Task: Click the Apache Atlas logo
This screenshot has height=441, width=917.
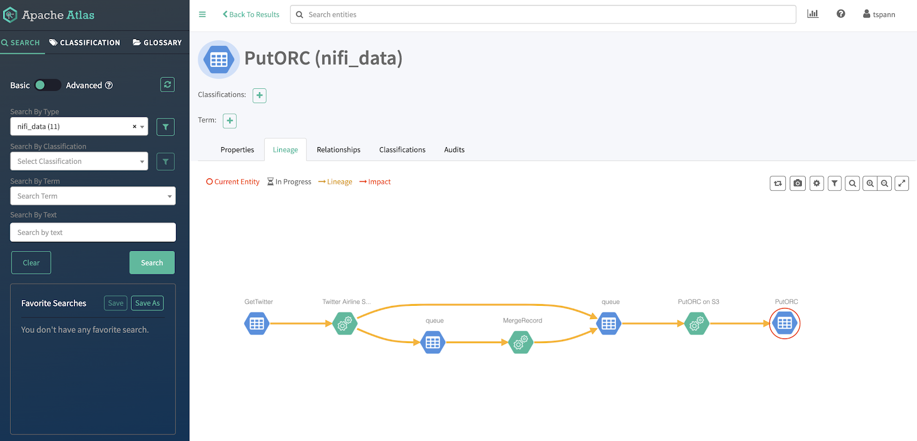Action: pyautogui.click(x=49, y=15)
